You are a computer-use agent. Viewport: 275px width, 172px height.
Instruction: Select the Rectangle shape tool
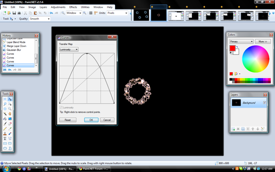[x=5, y=143]
